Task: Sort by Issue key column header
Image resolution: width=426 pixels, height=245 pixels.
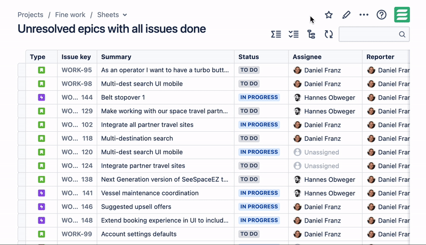Action: coord(76,57)
